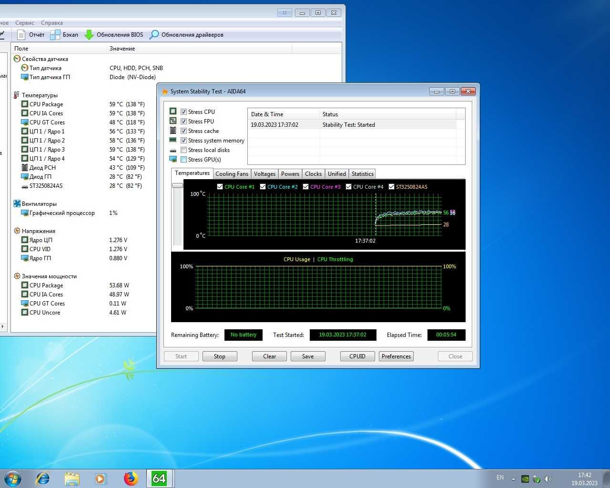The width and height of the screenshot is (610, 488).
Task: Open Обновления драйверов magnifier icon
Action: (154, 35)
